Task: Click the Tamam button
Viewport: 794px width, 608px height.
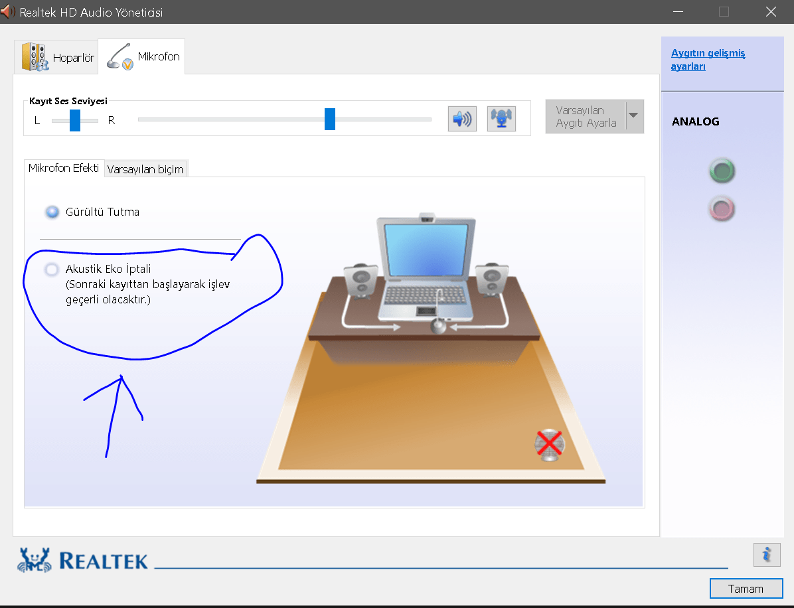Action: click(x=746, y=589)
